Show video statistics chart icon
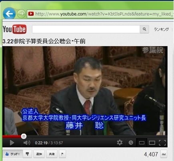This screenshot has height=161, width=174. tap(164, 154)
